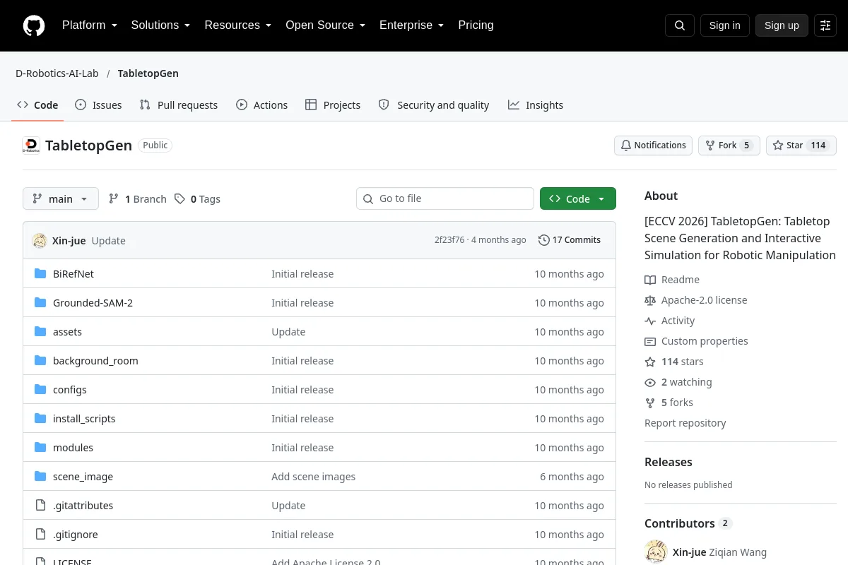The width and height of the screenshot is (848, 565).
Task: Click the star icon beside 114 stars
Action: point(650,362)
